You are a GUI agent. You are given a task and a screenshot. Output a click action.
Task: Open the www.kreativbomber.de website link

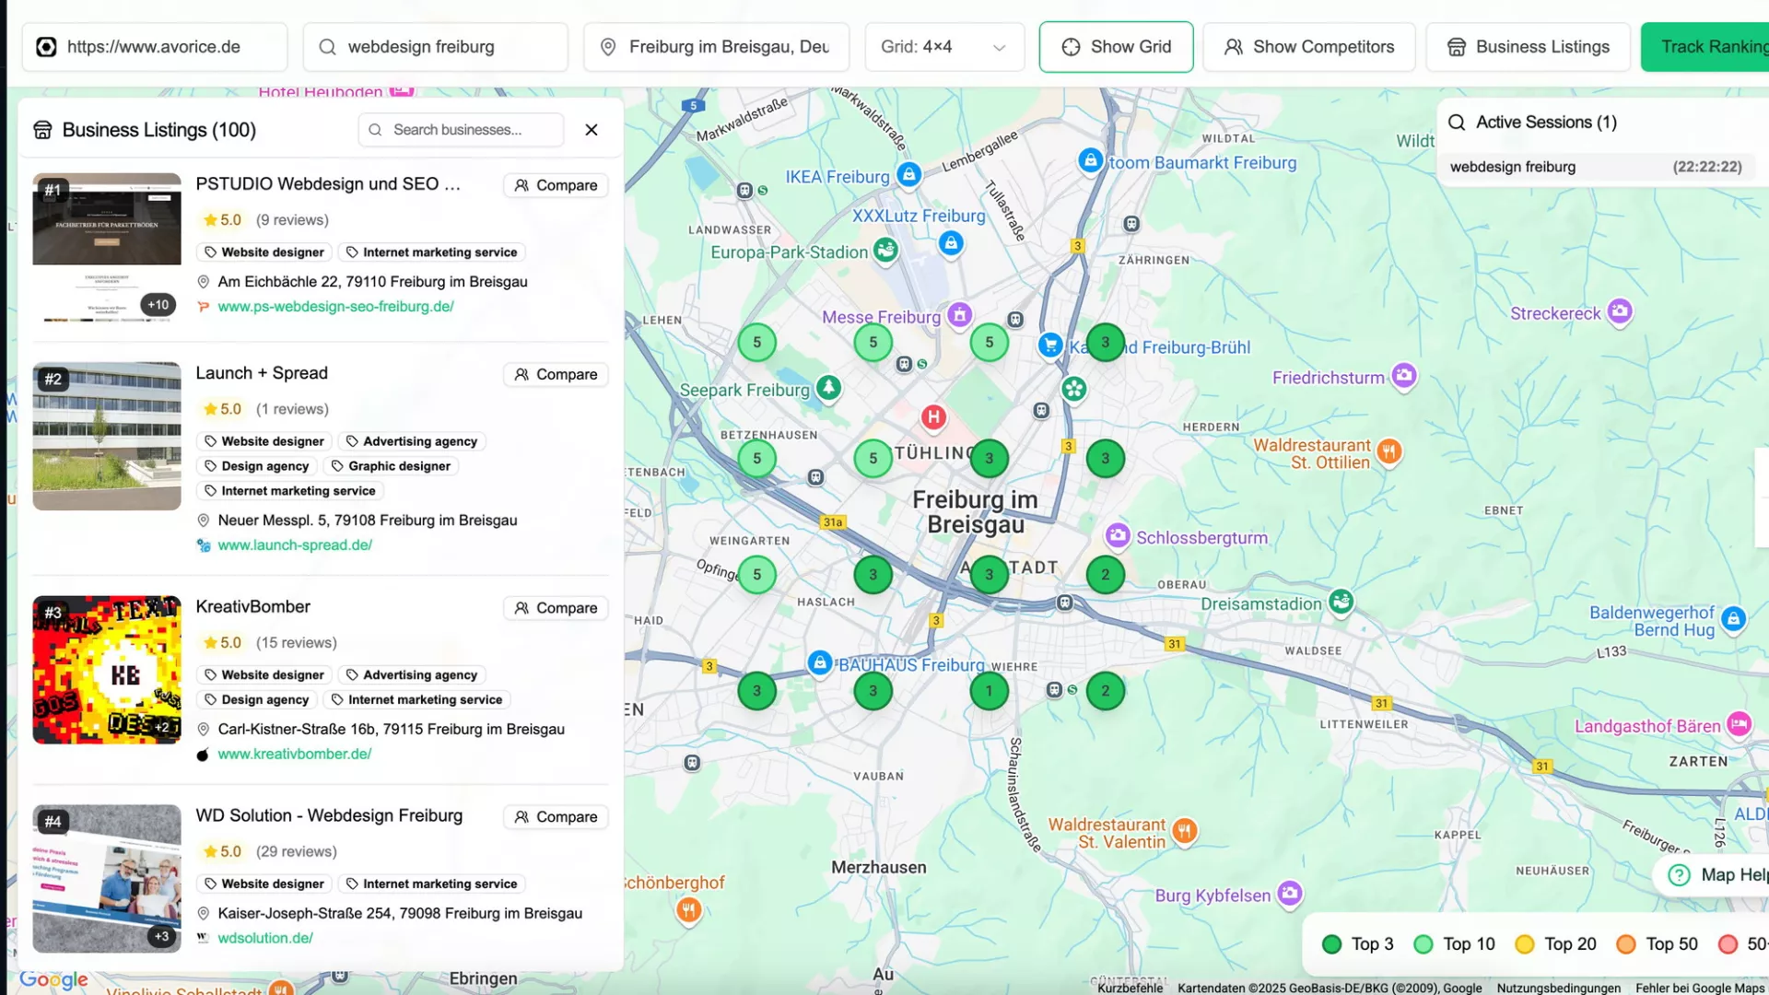294,754
